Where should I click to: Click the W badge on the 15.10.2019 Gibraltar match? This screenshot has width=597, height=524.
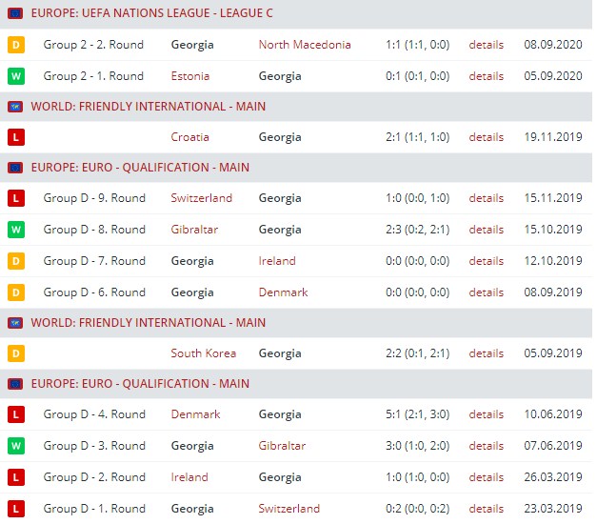(15, 230)
